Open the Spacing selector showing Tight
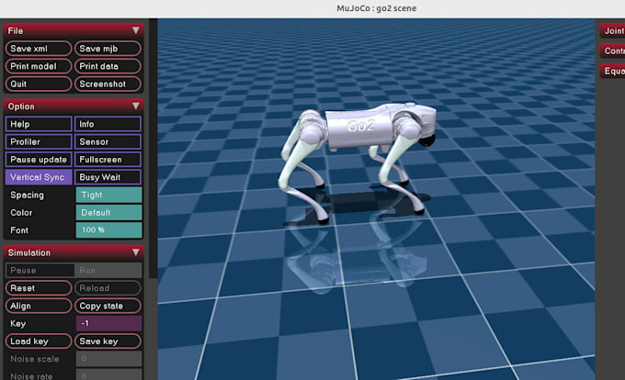 coord(108,195)
